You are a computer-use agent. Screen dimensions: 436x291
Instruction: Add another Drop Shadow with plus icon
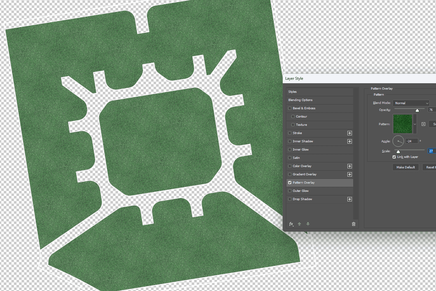(349, 199)
